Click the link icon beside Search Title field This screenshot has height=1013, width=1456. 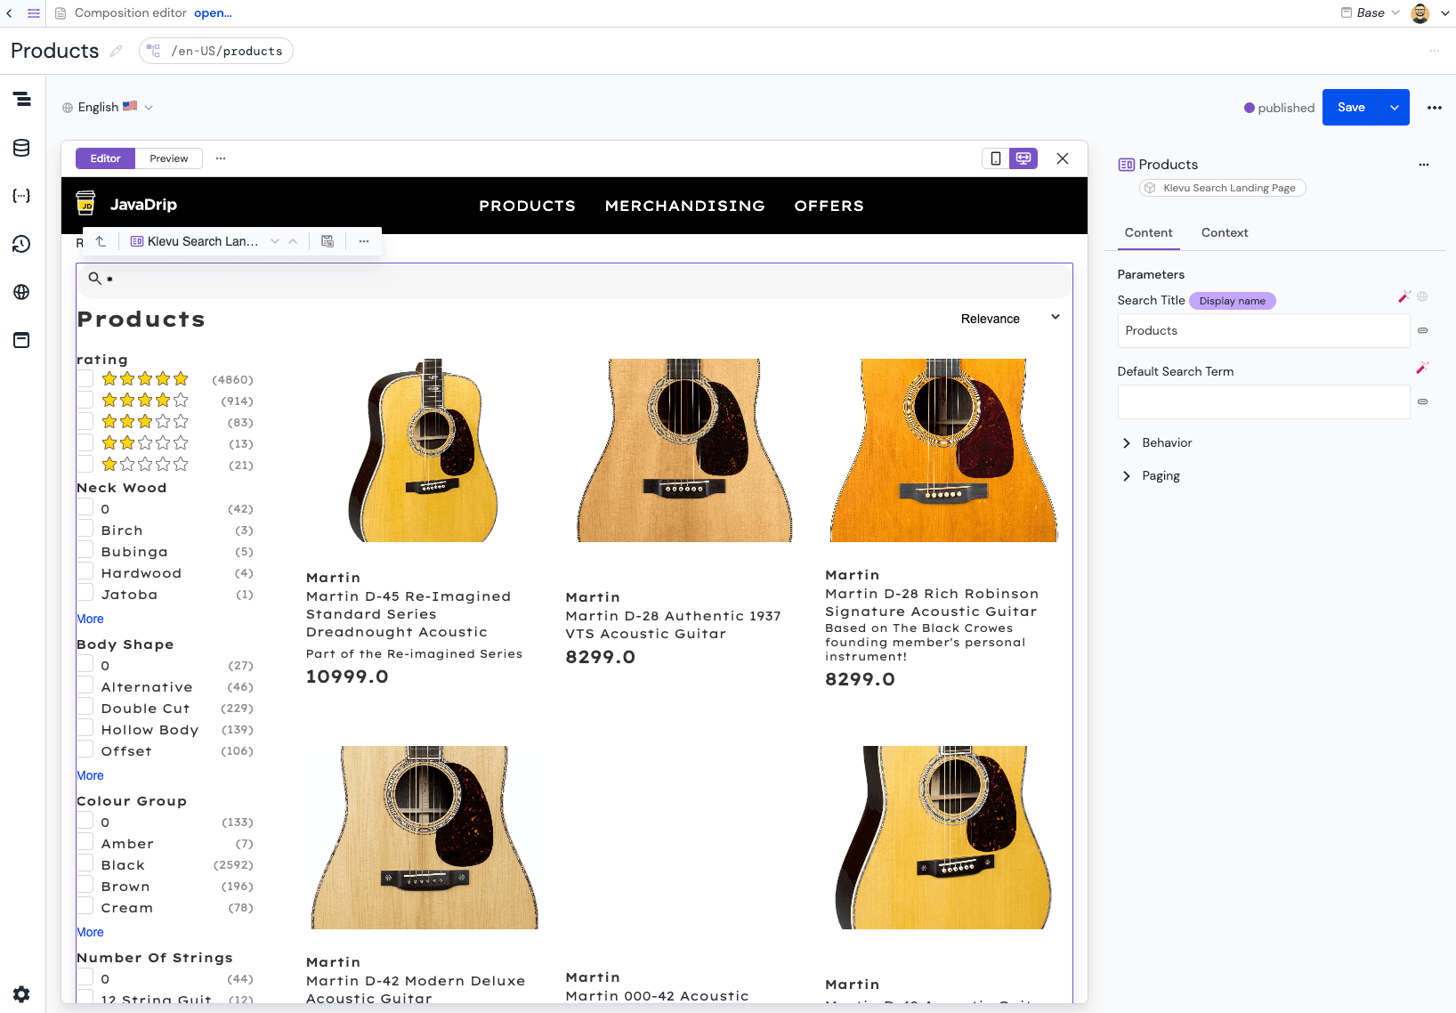coord(1423,330)
